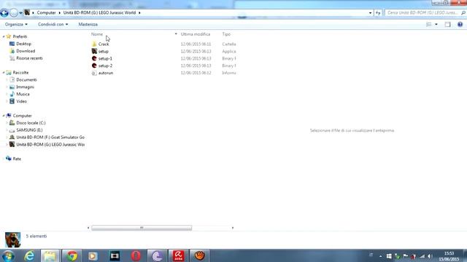Open the Windows Start menu
467x262 pixels.
(8, 255)
